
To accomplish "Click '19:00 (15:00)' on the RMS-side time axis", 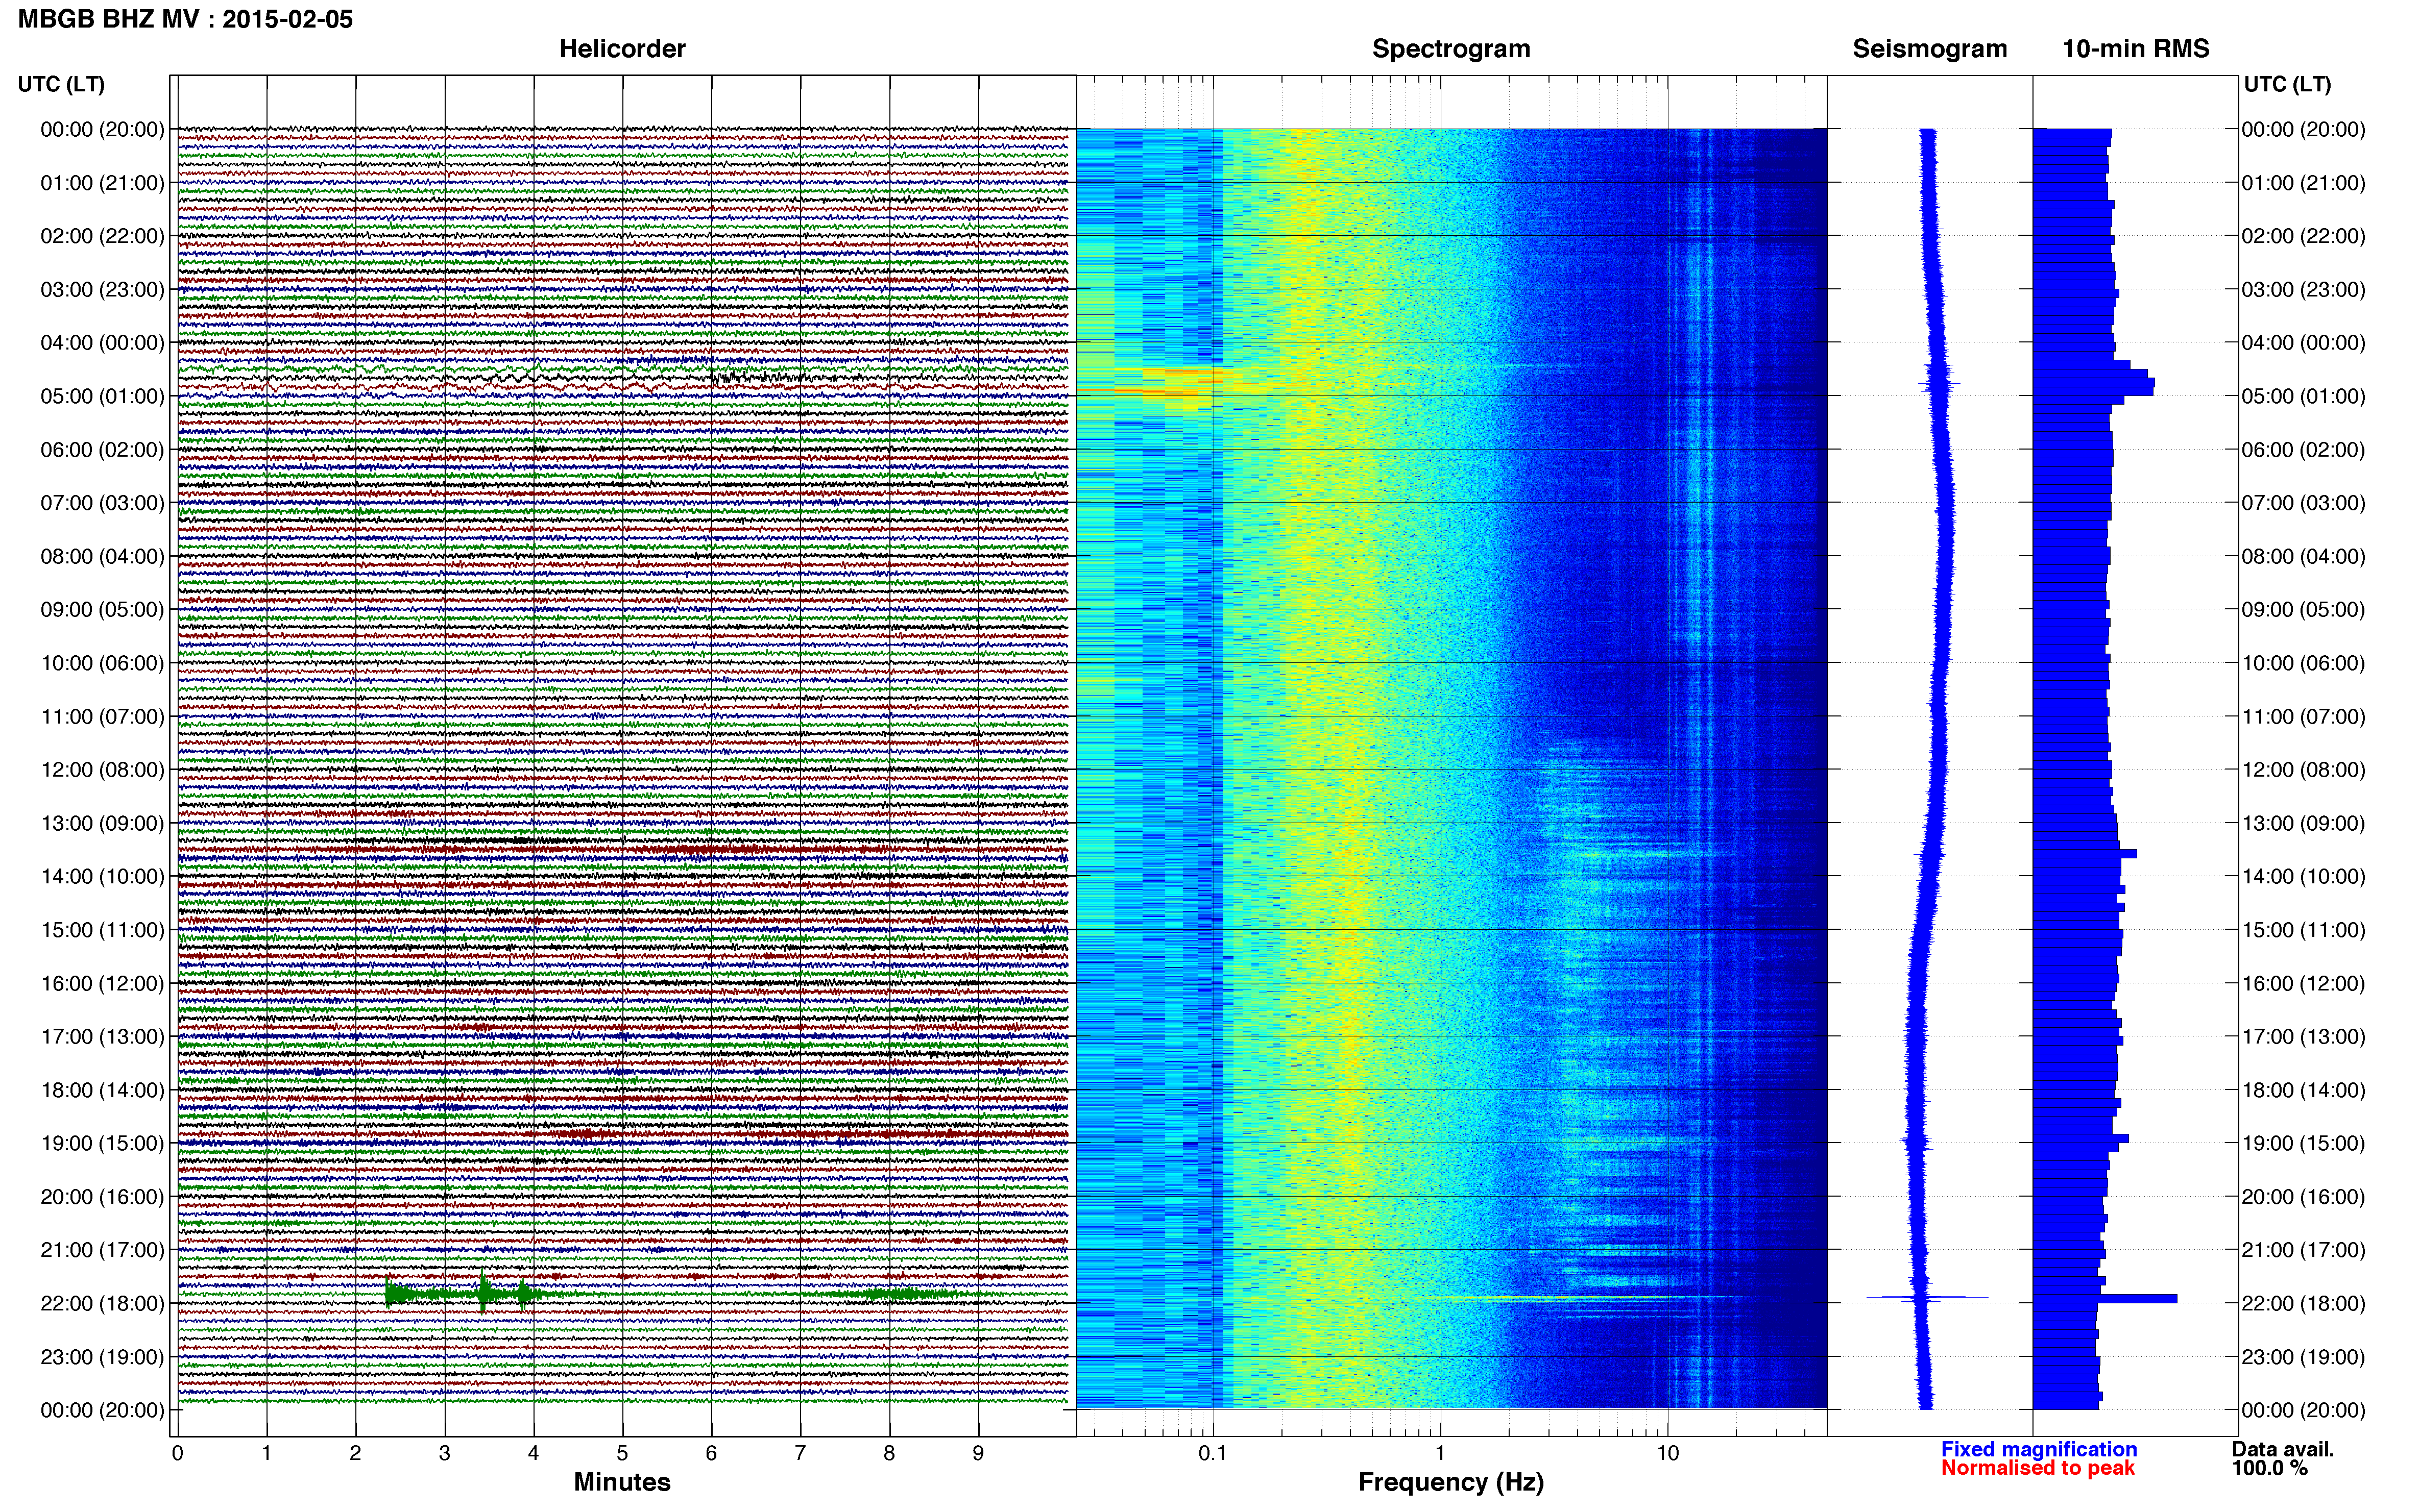I will coord(2303,1143).
